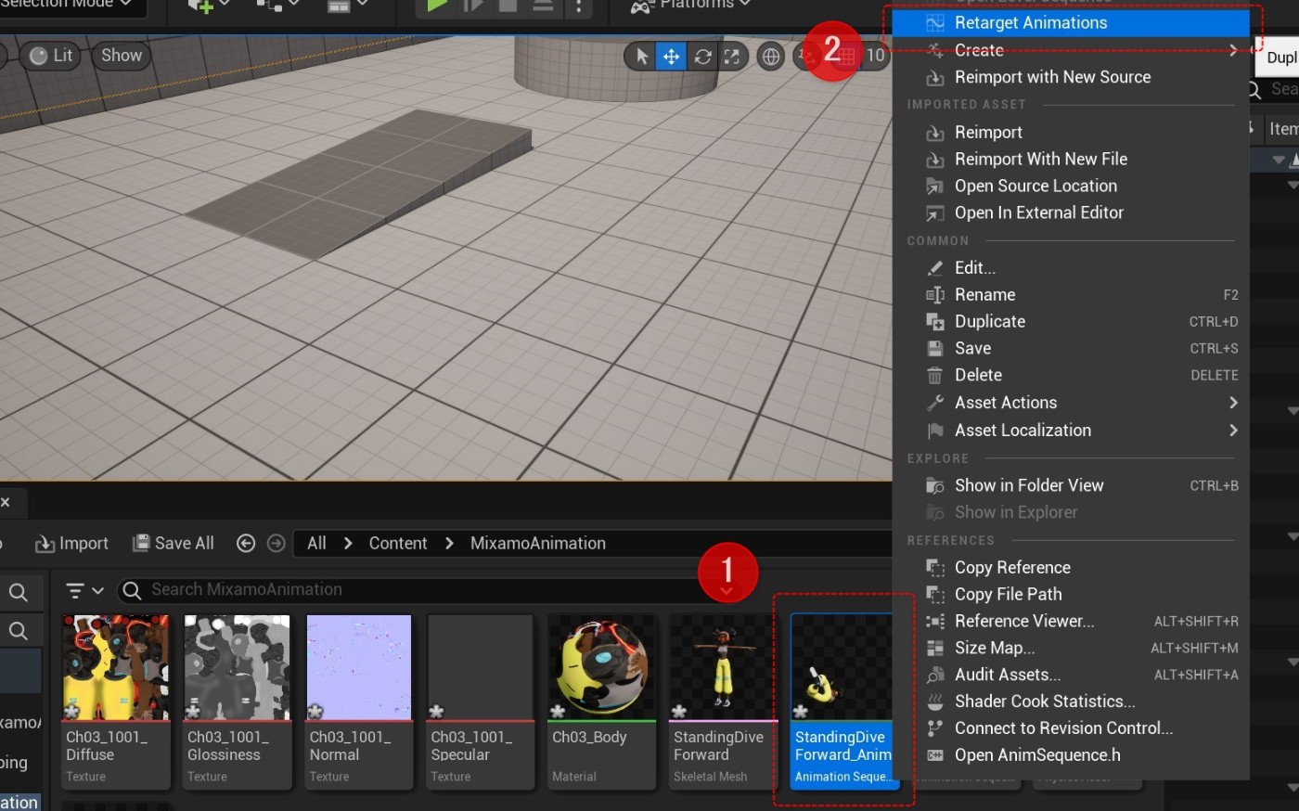The image size is (1299, 811).
Task: Click Show in Explorer
Action: (x=1071, y=512)
